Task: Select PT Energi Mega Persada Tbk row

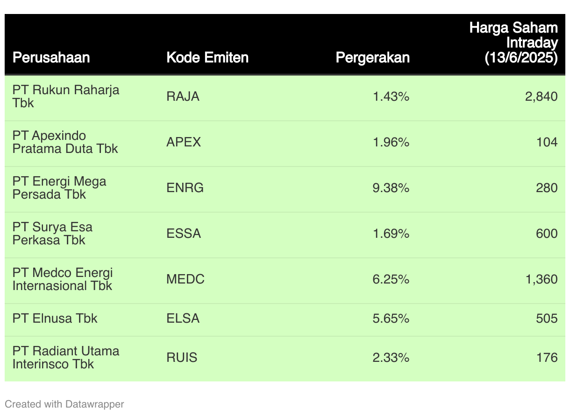Action: pos(285,188)
